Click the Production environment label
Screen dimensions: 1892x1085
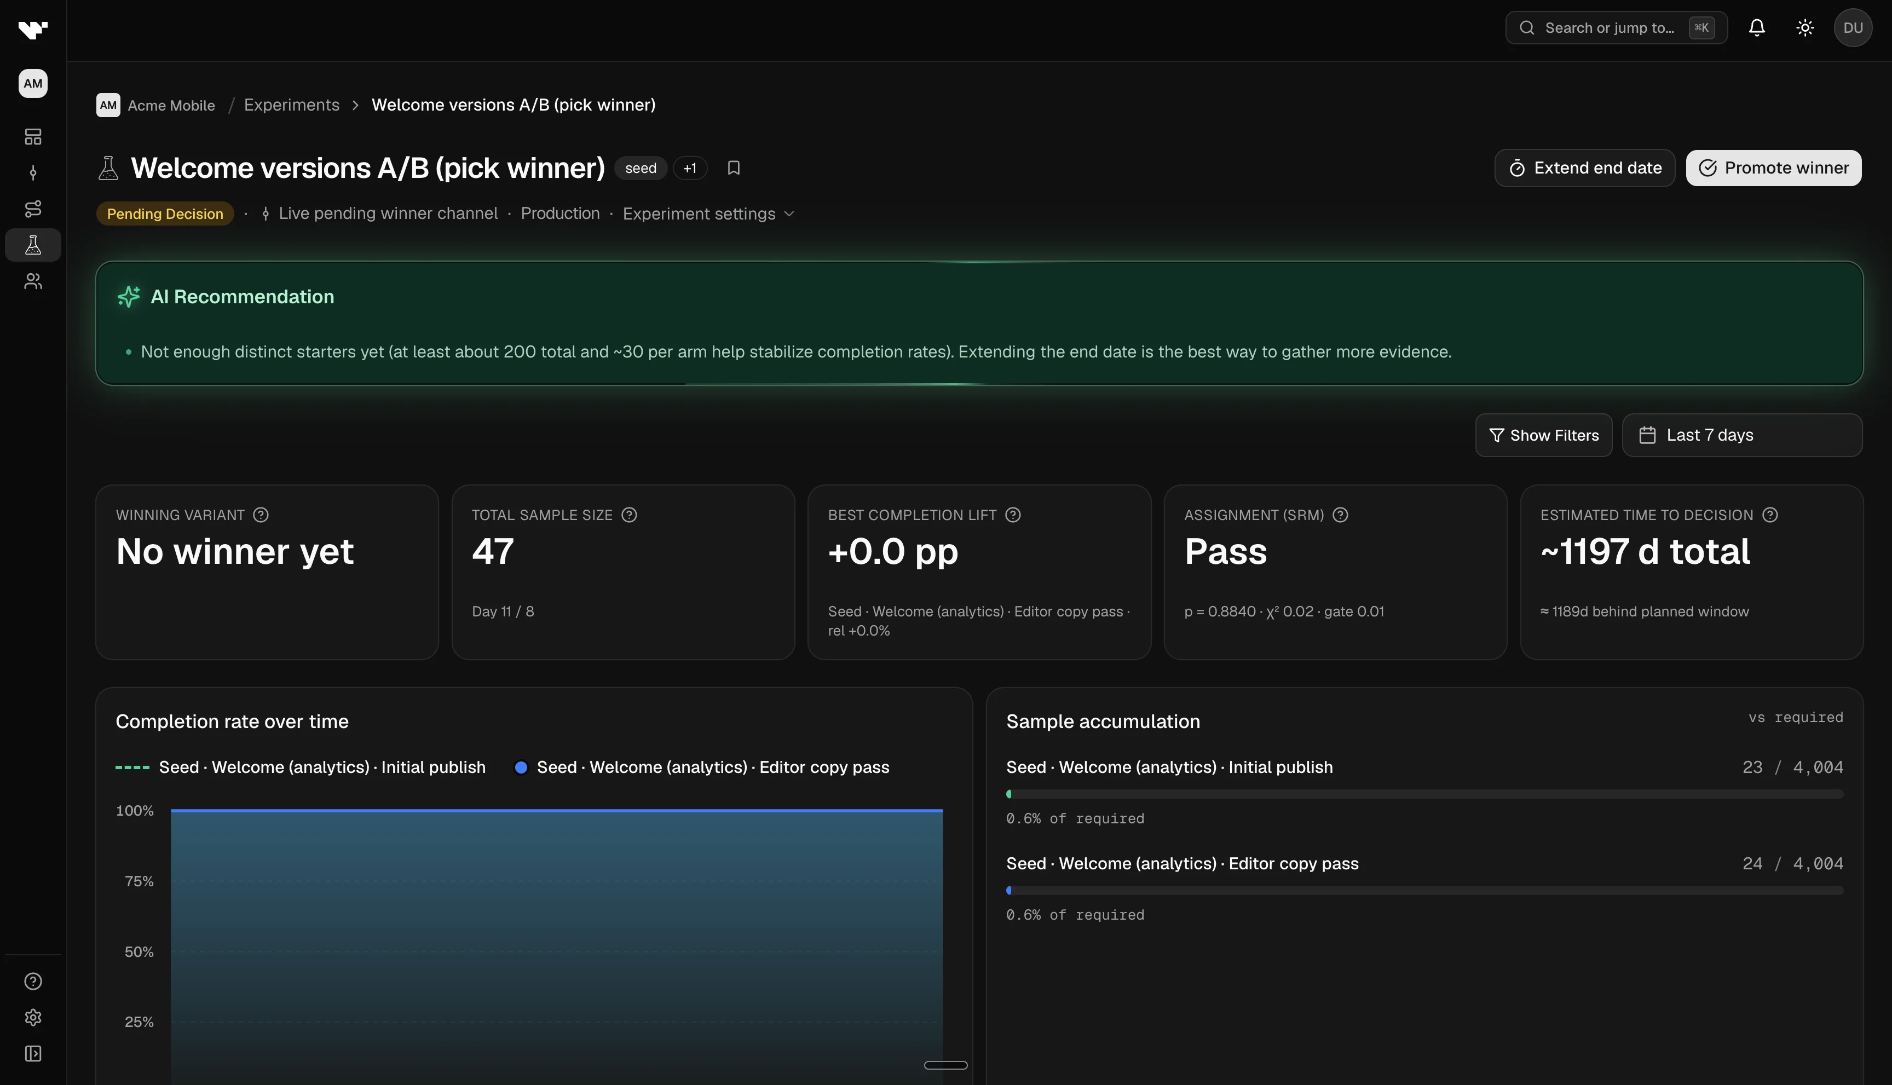[x=559, y=214]
